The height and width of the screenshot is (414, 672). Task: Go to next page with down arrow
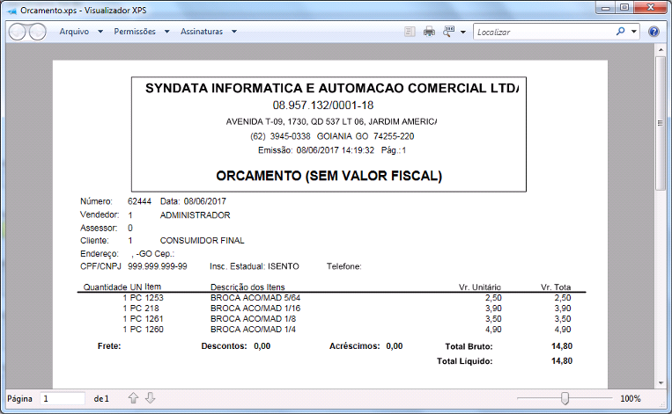tap(150, 398)
